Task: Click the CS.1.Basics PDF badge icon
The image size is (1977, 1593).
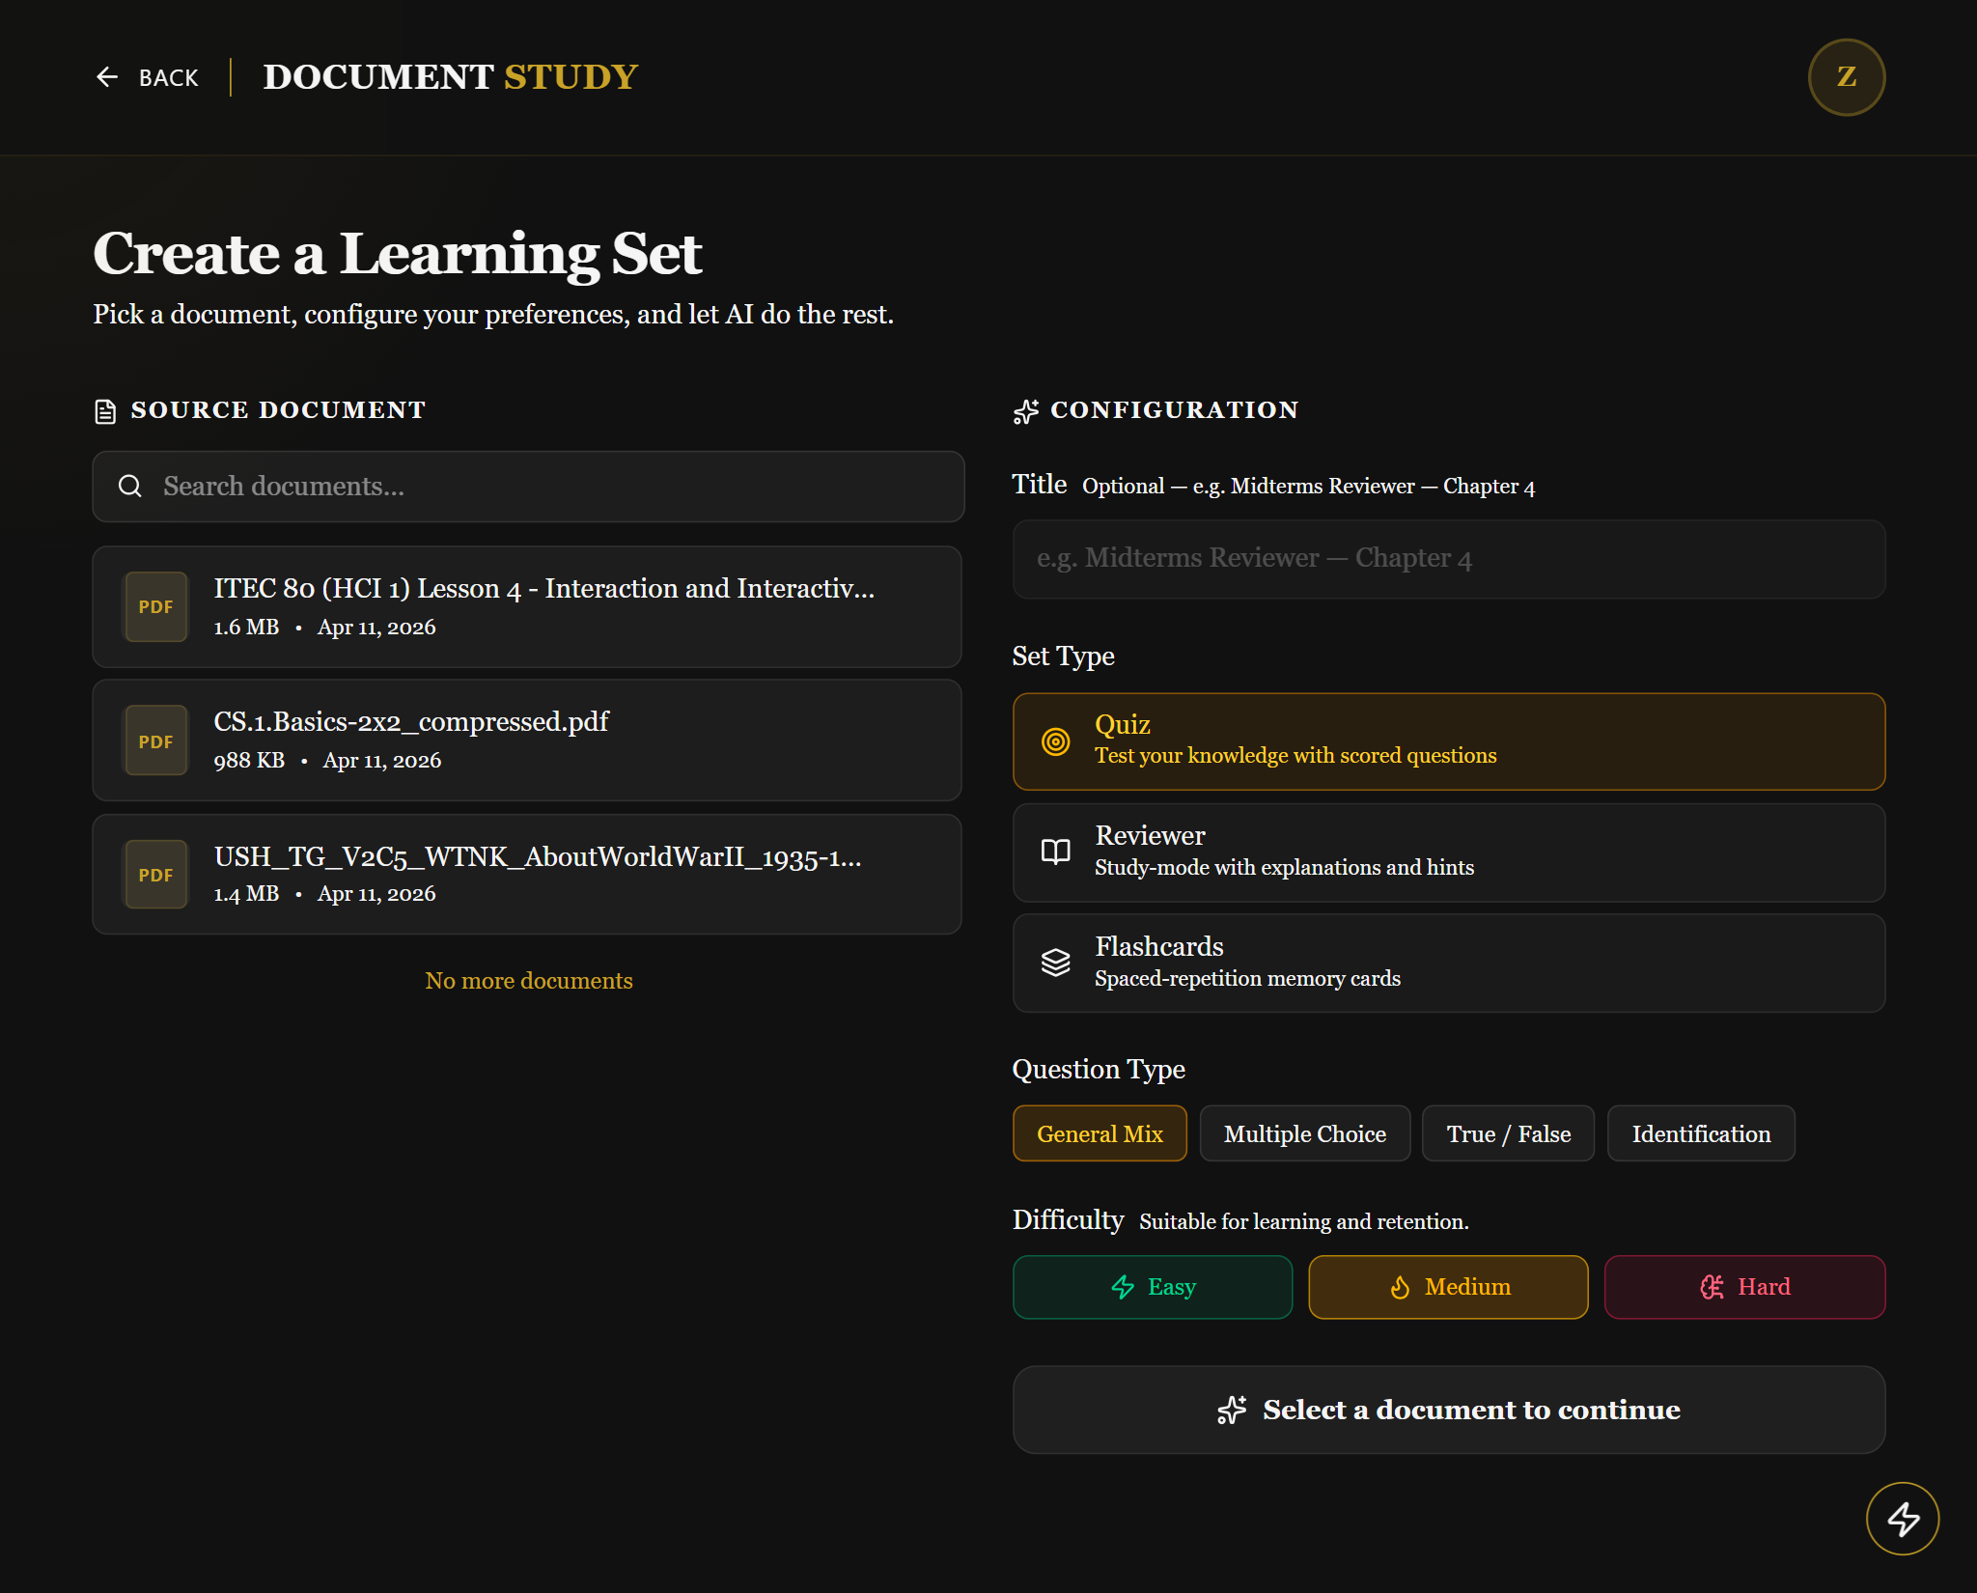Action: coord(155,741)
